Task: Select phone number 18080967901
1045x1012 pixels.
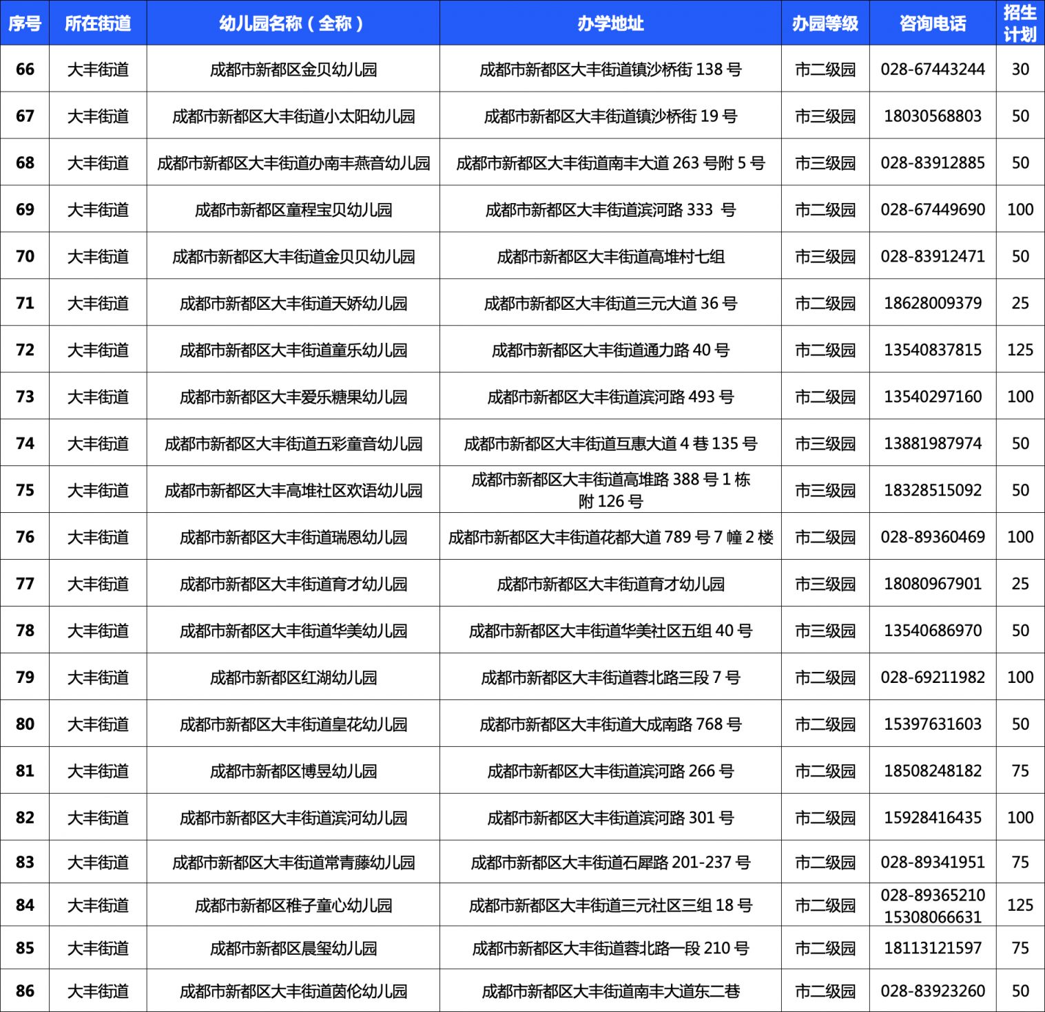Action: tap(933, 584)
